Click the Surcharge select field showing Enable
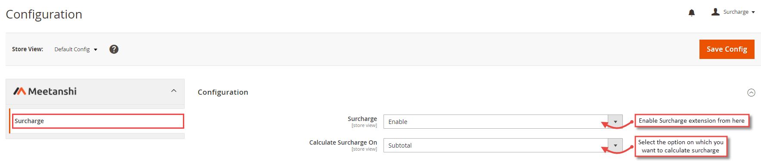This screenshot has height=161, width=761. click(x=503, y=122)
